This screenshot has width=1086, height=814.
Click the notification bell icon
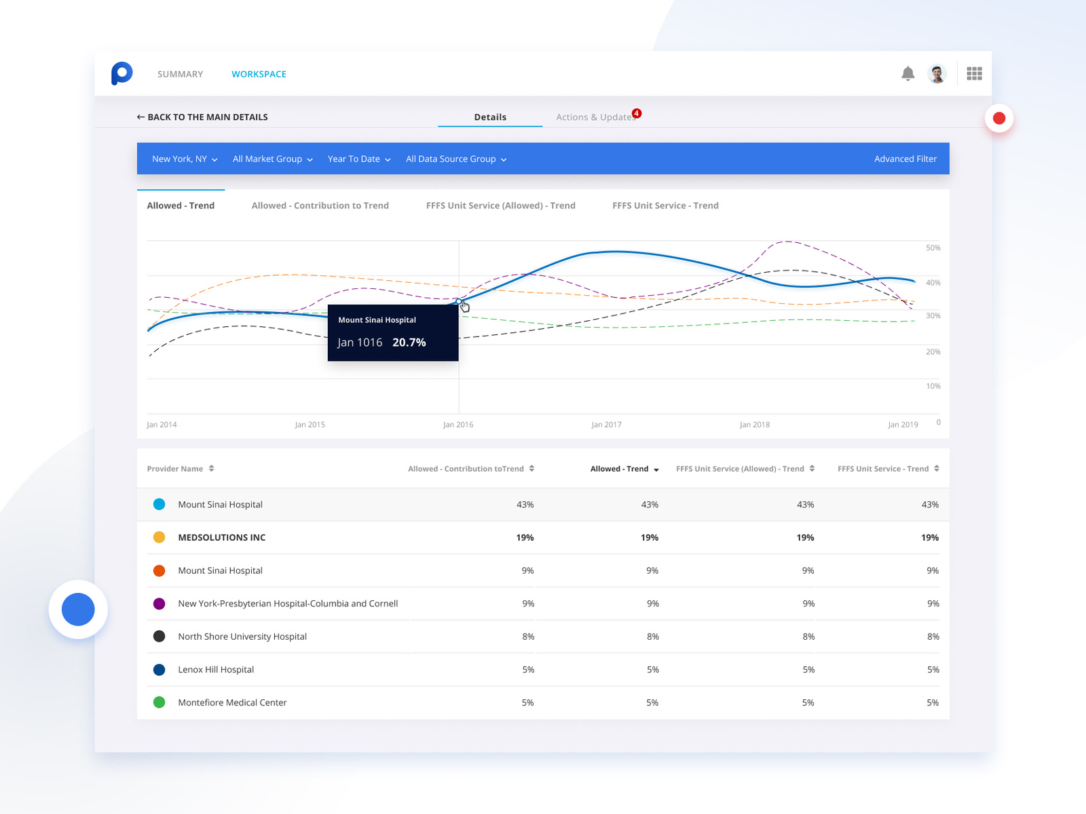click(x=908, y=73)
